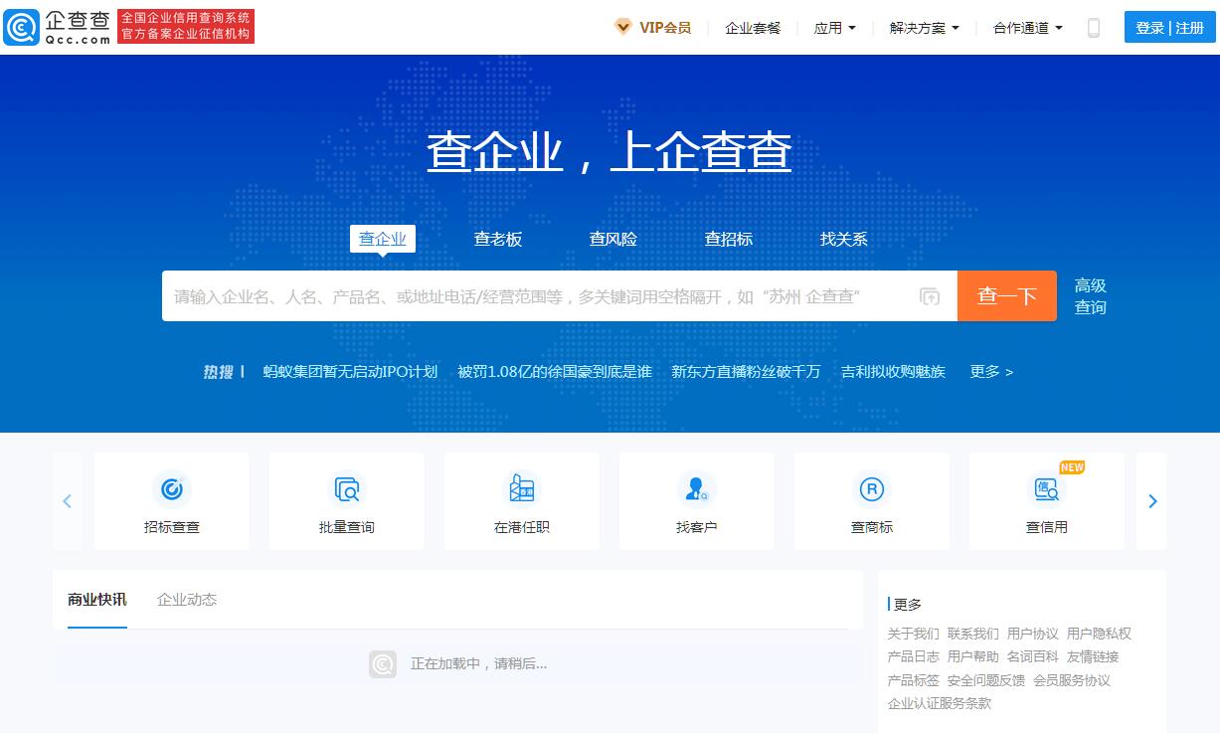Viewport: 1220px width, 733px height.
Task: Follow the 蚂蚁集团暂无启动IPO计划 hot search link
Action: click(x=349, y=371)
